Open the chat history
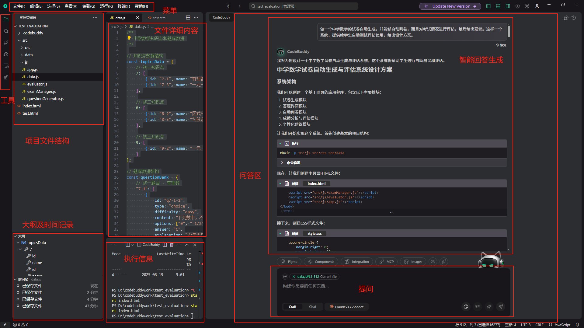This screenshot has width=584, height=328. pos(574,18)
